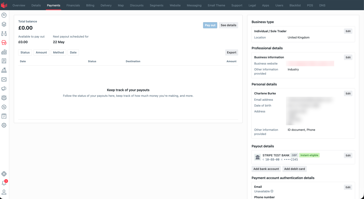This screenshot has width=364, height=199.
Task: Switch to the DNS tab
Action: point(322,5)
